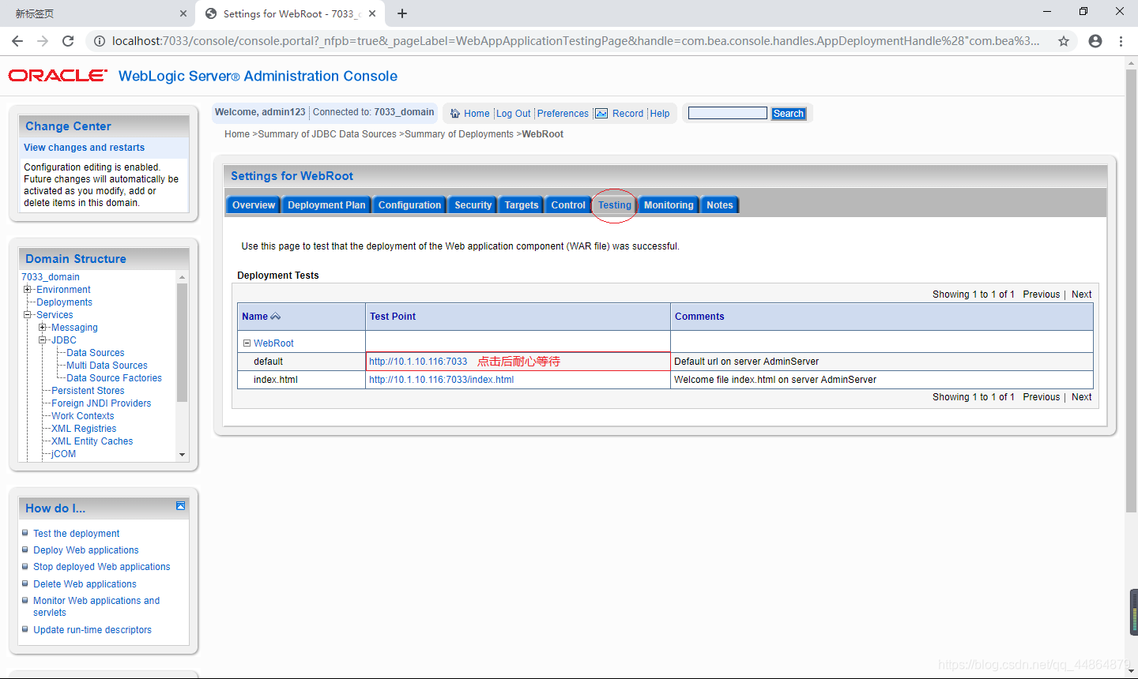This screenshot has width=1138, height=679.
Task: Open the Overview tab
Action: click(x=254, y=205)
